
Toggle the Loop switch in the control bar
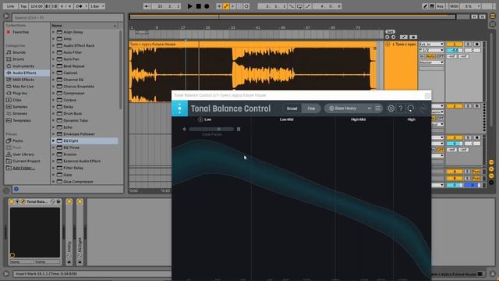(299, 6)
